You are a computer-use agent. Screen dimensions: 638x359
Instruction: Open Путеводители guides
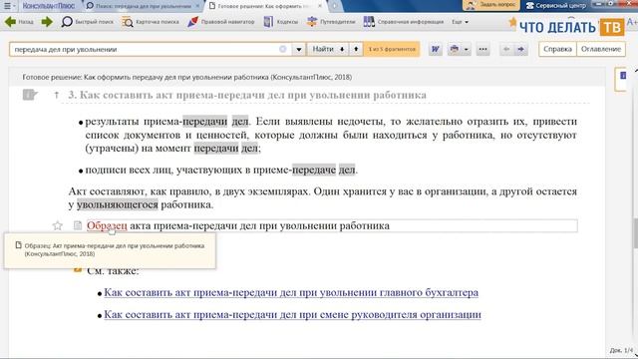pyautogui.click(x=331, y=22)
